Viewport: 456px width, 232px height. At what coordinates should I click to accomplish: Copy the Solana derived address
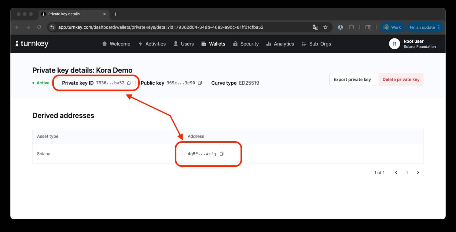tap(221, 154)
